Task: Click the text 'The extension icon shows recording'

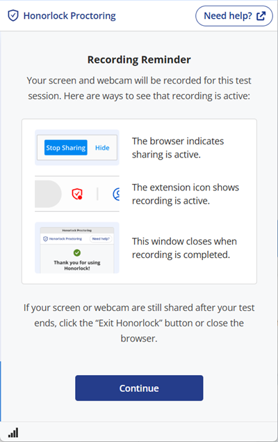Action: (x=186, y=194)
